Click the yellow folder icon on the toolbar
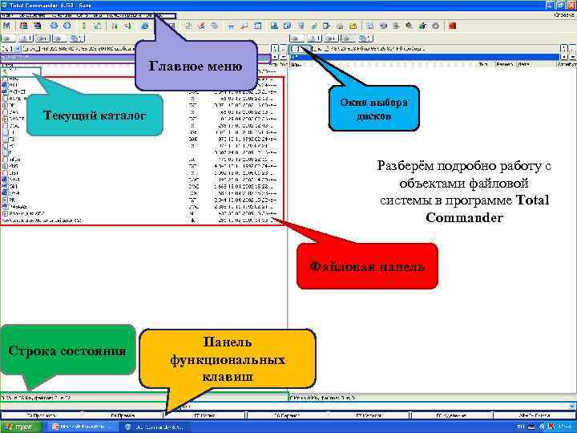Viewport: 577px width, 433px height. click(353, 26)
